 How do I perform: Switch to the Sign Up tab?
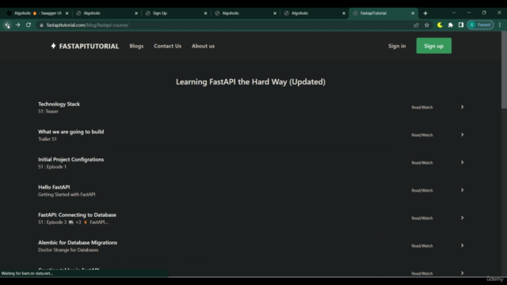(176, 13)
